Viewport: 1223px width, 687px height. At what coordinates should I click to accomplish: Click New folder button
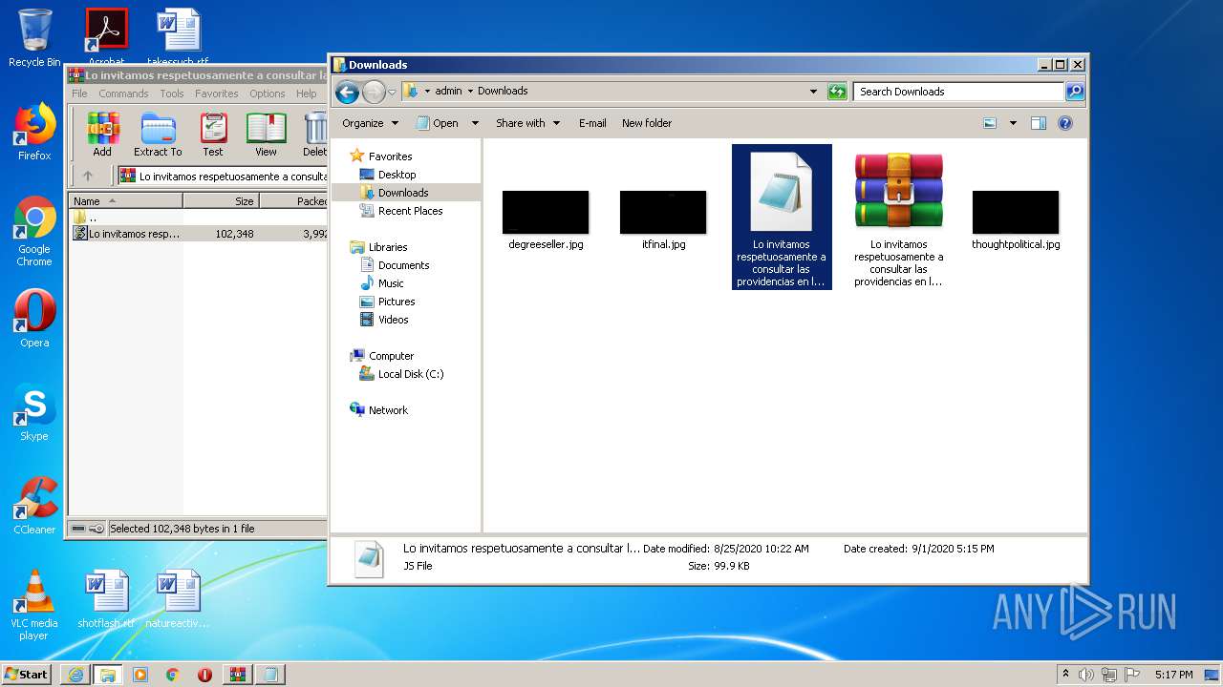(647, 123)
